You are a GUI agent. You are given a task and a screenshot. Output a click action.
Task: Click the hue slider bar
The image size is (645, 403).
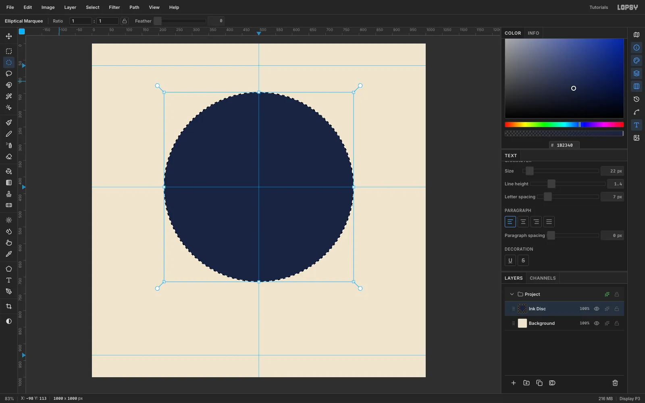tap(564, 125)
